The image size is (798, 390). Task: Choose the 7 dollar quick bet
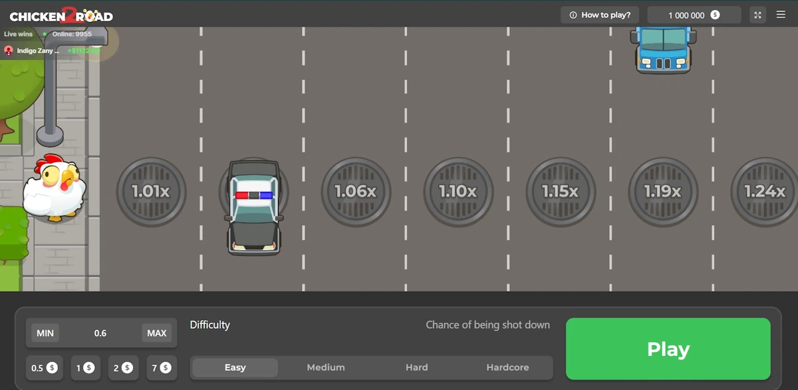coord(160,367)
